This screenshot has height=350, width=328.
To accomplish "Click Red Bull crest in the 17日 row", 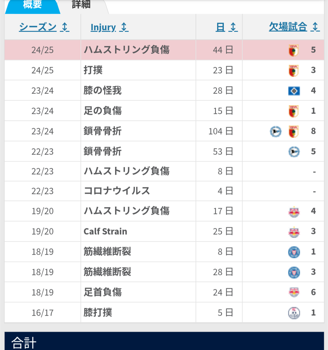I will pos(294,211).
